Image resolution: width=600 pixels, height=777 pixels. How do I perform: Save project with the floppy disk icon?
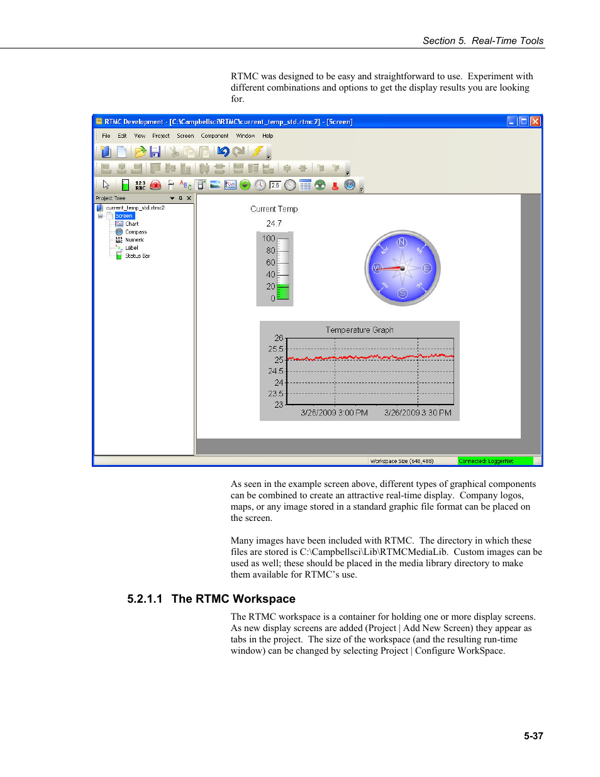(x=155, y=152)
